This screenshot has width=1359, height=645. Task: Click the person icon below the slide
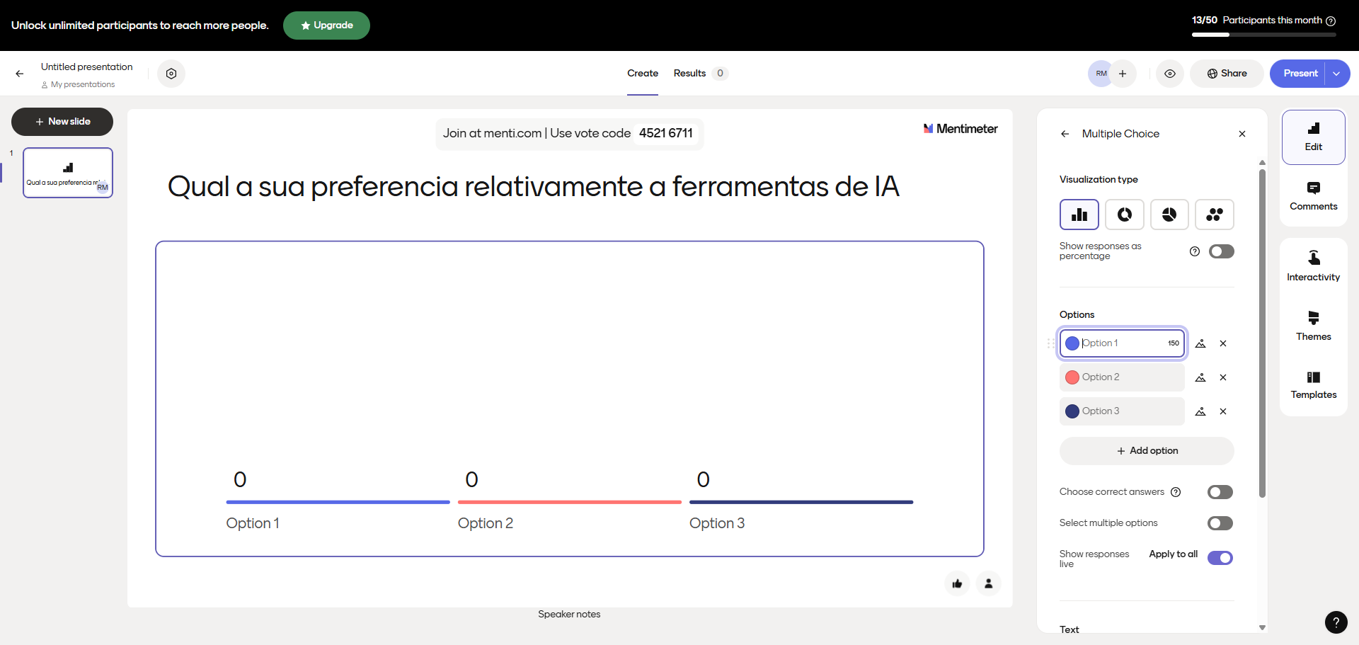click(988, 584)
